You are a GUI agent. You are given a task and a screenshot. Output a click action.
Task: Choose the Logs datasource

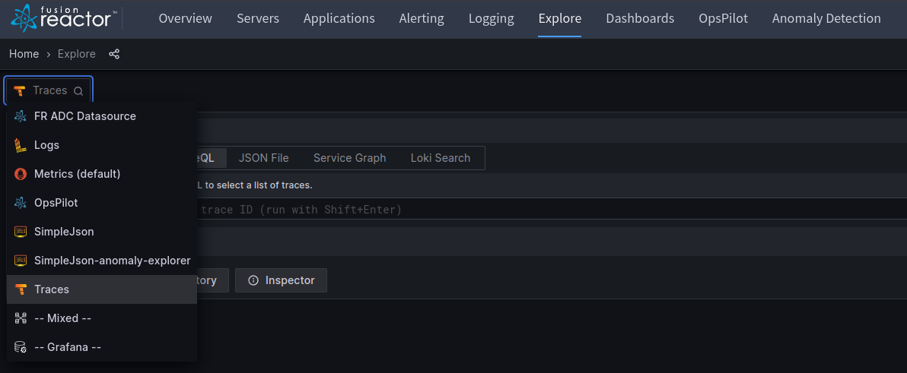click(102, 145)
